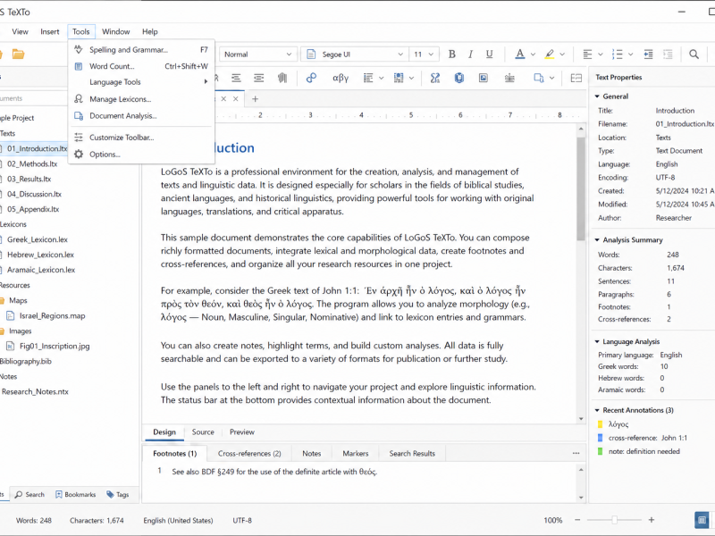Open the Markers tab
Viewport: 715px width, 536px height.
(356, 454)
